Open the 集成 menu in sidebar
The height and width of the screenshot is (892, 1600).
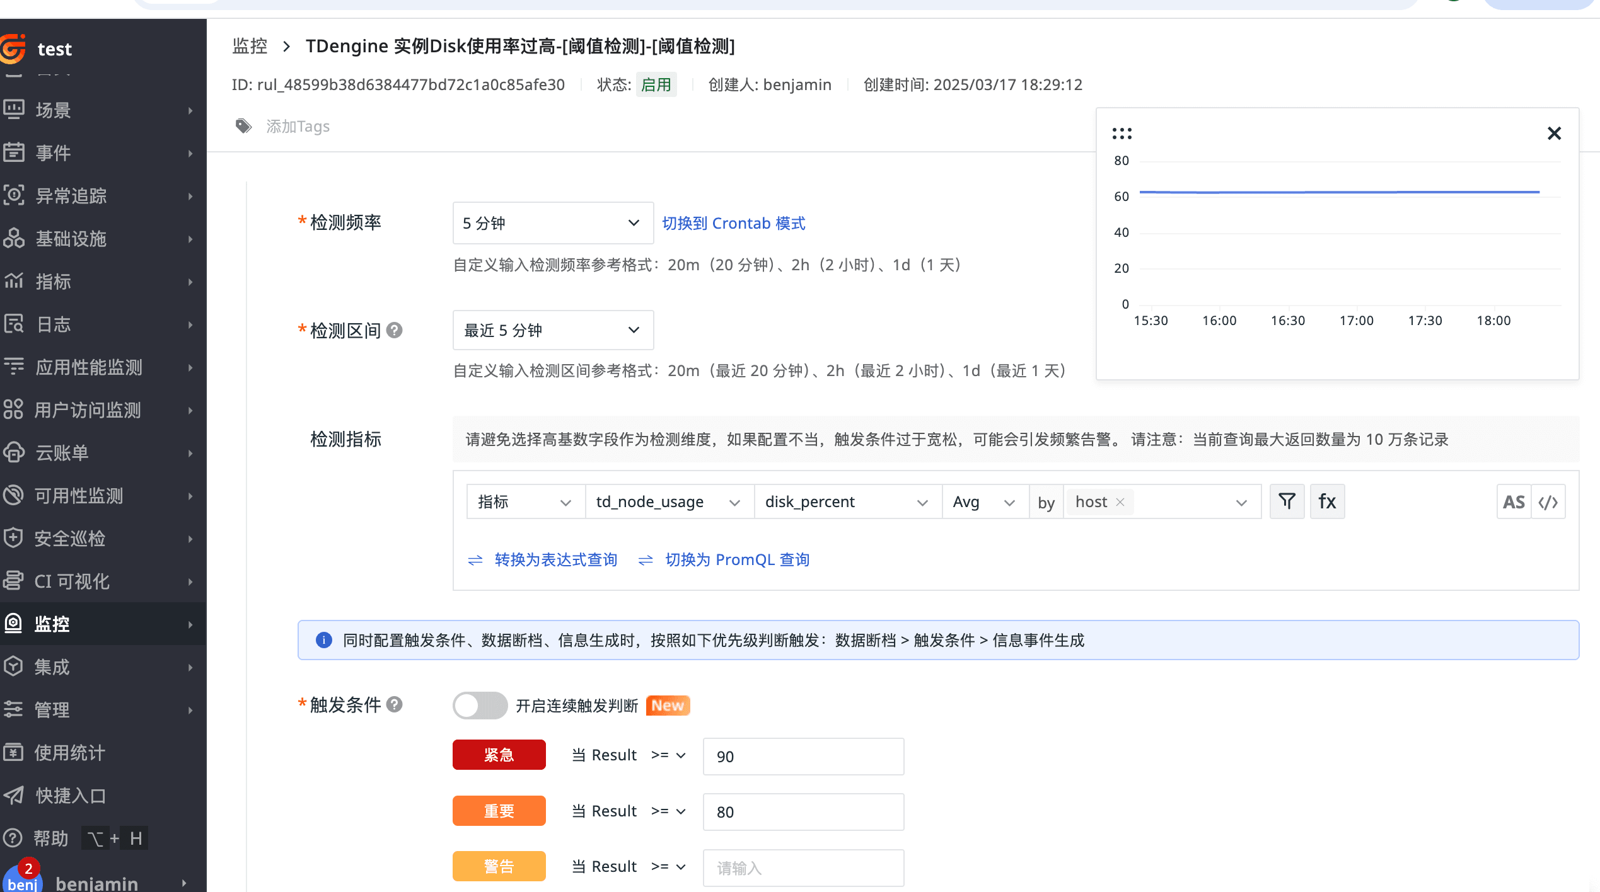click(103, 666)
